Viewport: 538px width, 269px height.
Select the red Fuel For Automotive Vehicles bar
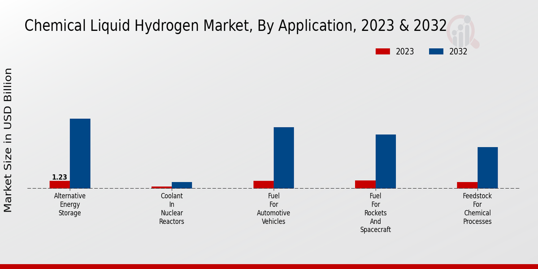pos(264,184)
